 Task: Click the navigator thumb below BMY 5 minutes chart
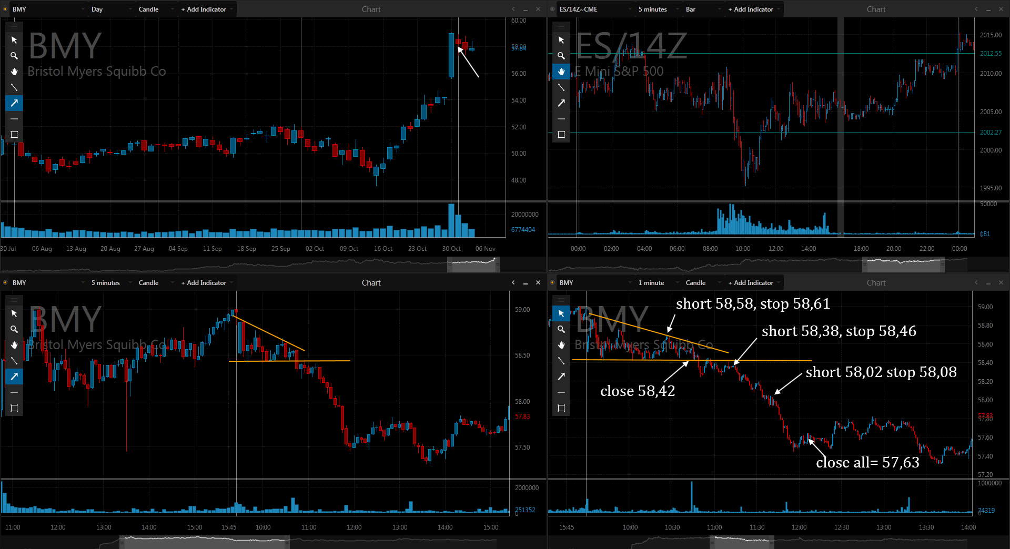pyautogui.click(x=205, y=542)
